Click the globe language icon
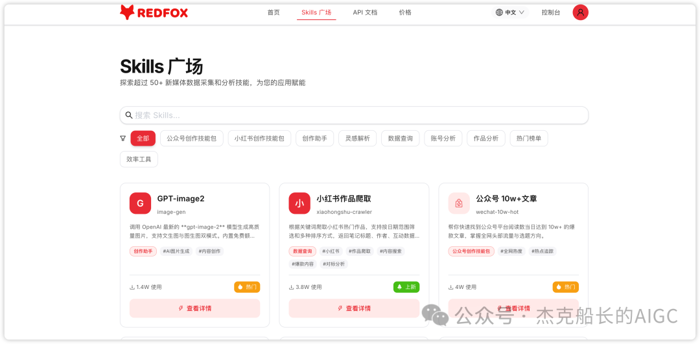 [x=499, y=12]
